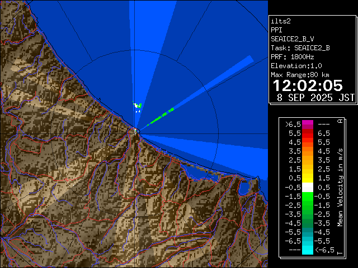This screenshot has width=358, height=268.
Task: Click the green echo cluster north of radar
Action: tap(138, 105)
